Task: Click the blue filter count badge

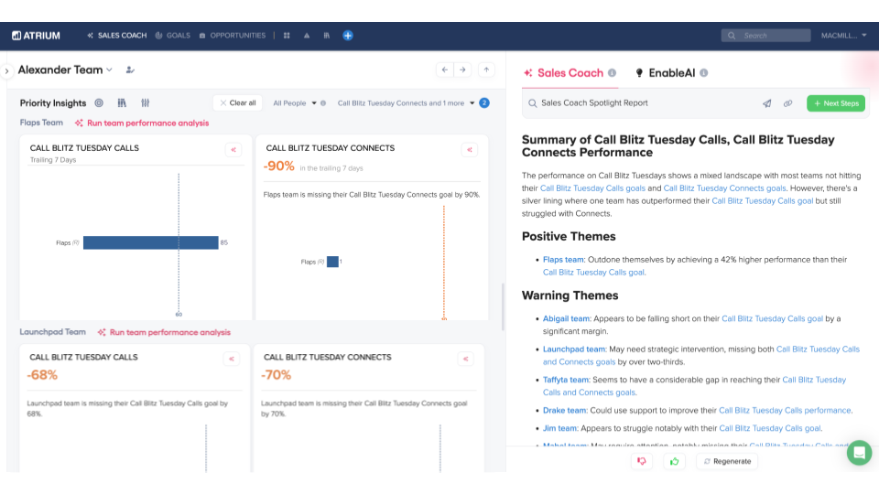Action: [x=484, y=103]
